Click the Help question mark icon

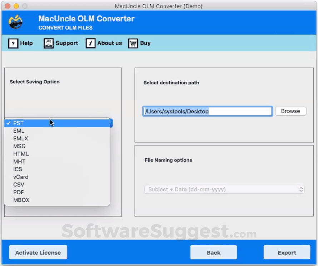[13, 43]
